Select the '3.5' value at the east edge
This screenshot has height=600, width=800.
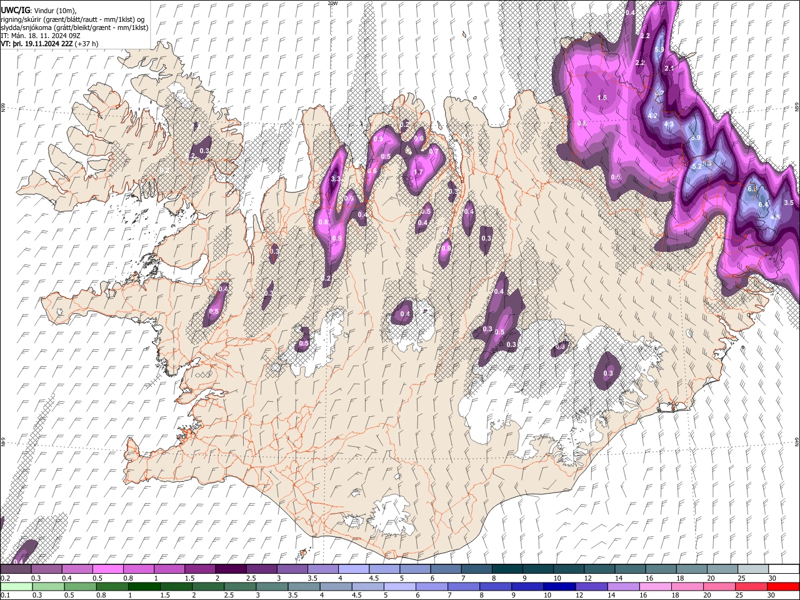789,202
